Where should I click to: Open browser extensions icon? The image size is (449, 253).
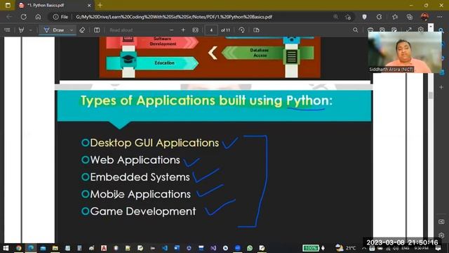tap(379, 17)
